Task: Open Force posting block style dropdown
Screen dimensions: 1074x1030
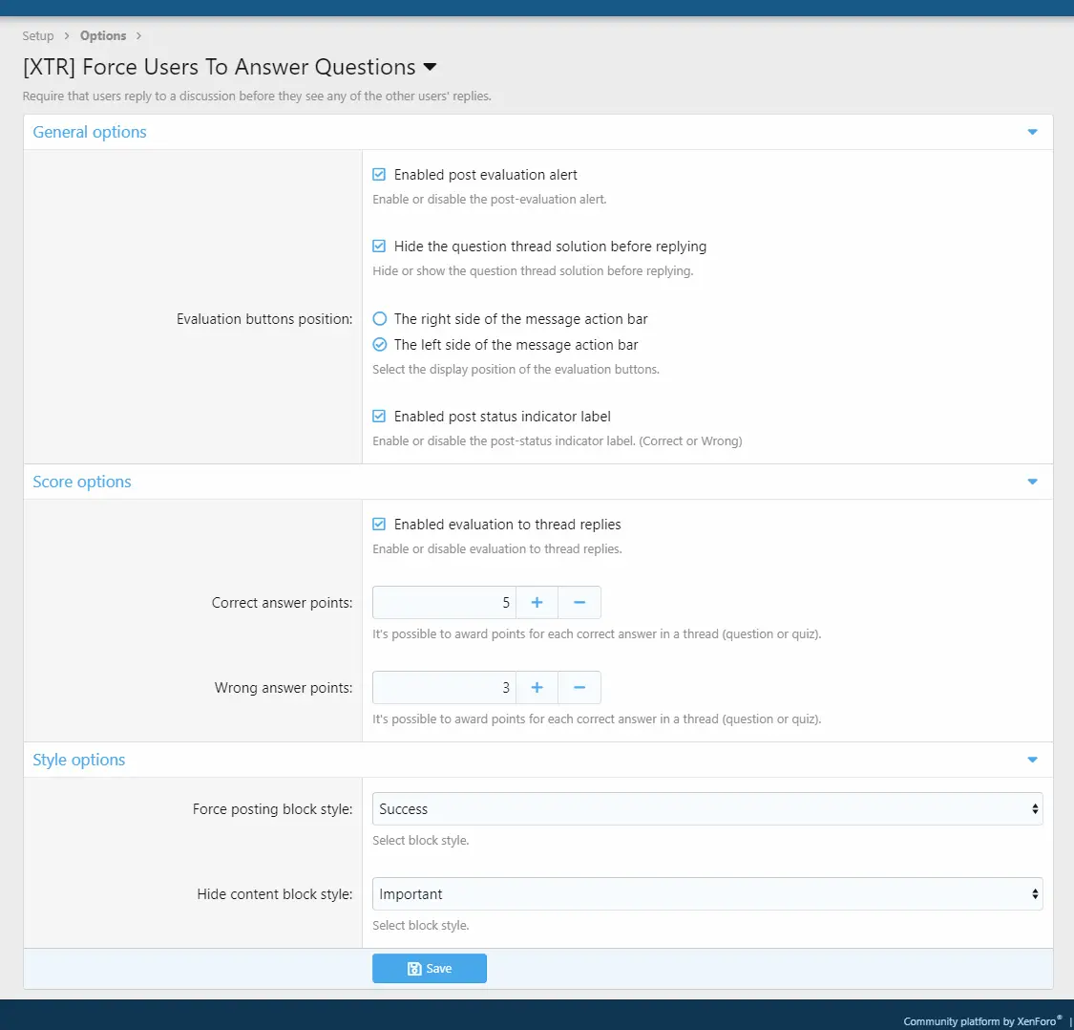Action: coord(707,808)
